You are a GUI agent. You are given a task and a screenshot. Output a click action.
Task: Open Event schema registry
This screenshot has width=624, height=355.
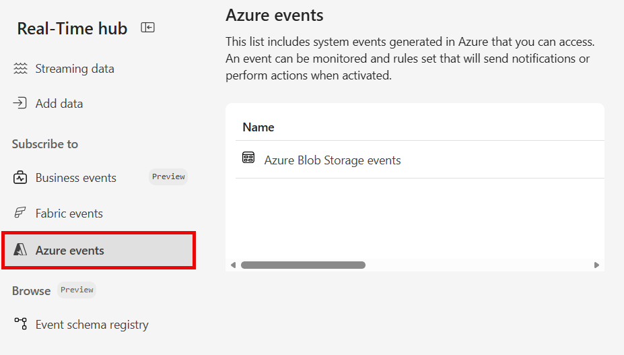pos(92,325)
